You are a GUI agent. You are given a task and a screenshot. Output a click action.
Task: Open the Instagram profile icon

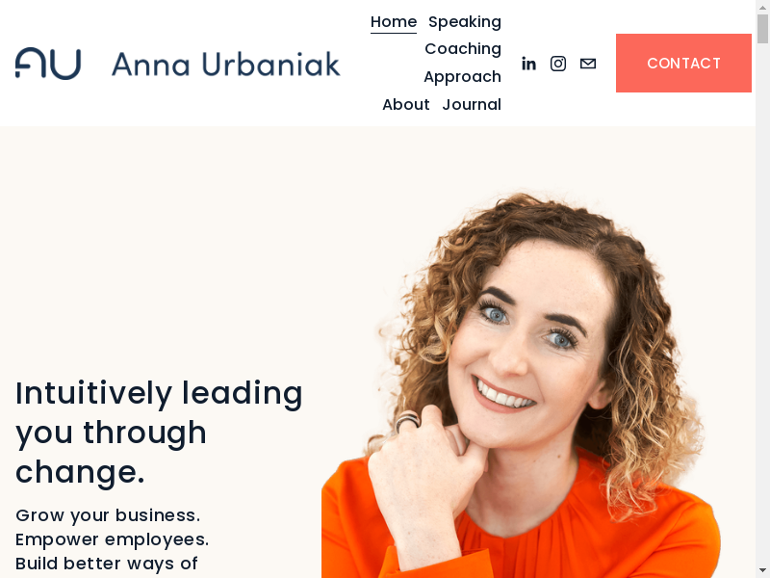[558, 64]
